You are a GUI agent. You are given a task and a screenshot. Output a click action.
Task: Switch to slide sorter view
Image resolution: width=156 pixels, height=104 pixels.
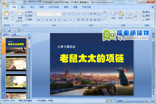[x=111, y=101]
